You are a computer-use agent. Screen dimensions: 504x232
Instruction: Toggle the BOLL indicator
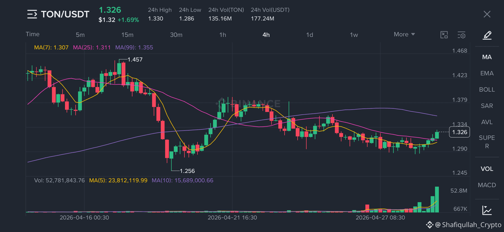[x=487, y=90]
